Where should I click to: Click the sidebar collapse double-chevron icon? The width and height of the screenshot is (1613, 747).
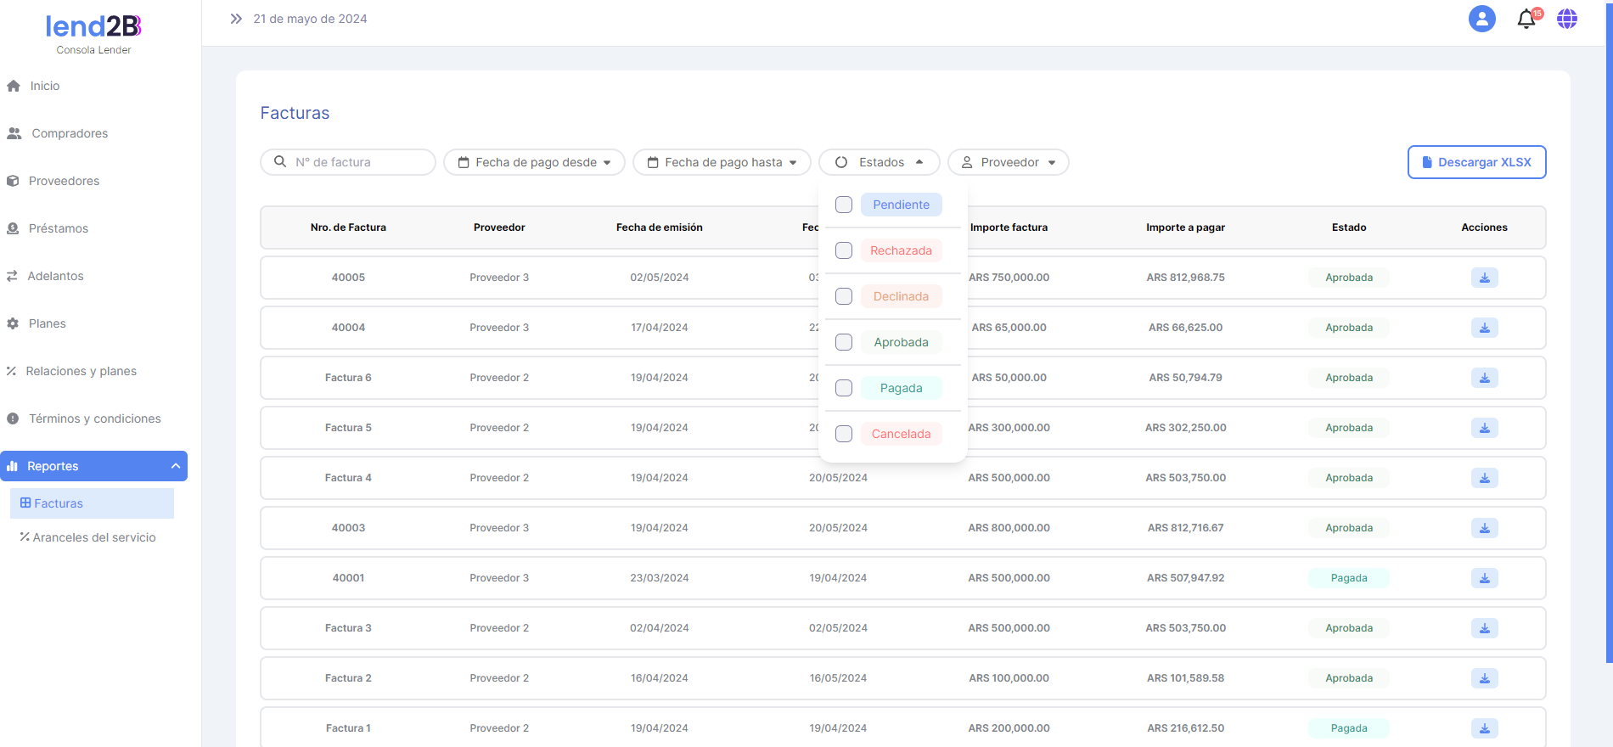pyautogui.click(x=236, y=19)
